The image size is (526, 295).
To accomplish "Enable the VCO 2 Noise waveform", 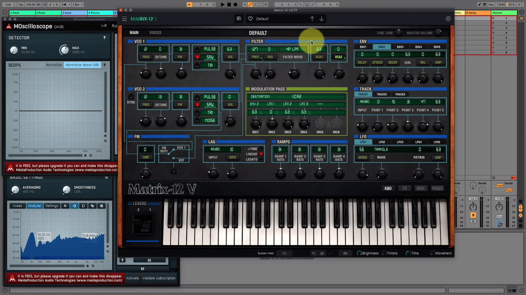I will coord(197,121).
